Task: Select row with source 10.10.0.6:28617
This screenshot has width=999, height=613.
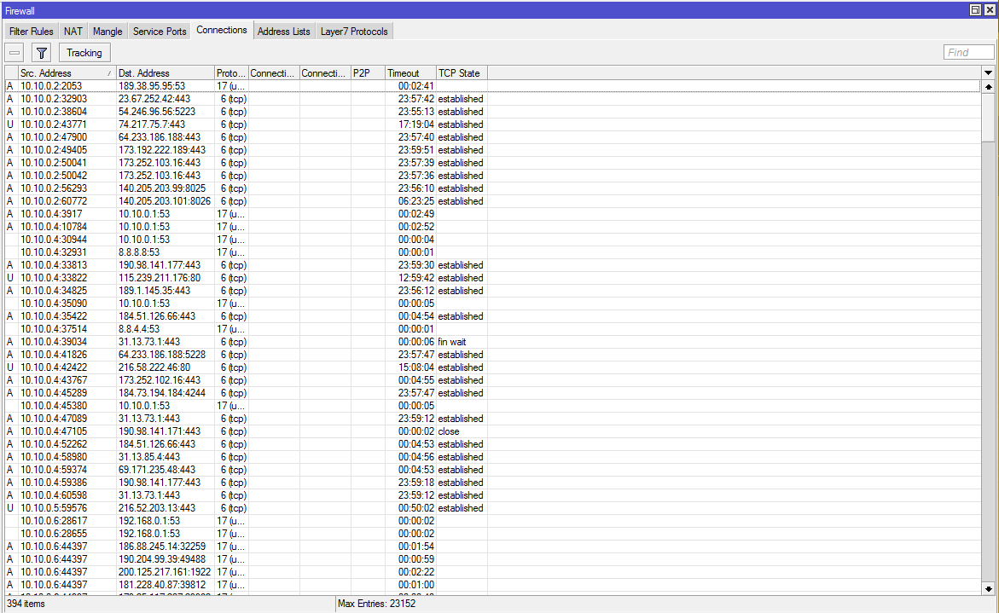Action: (492, 521)
